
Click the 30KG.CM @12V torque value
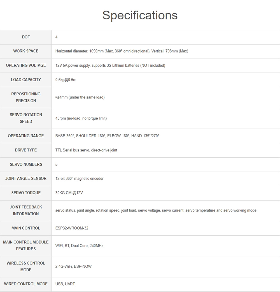tap(69, 193)
